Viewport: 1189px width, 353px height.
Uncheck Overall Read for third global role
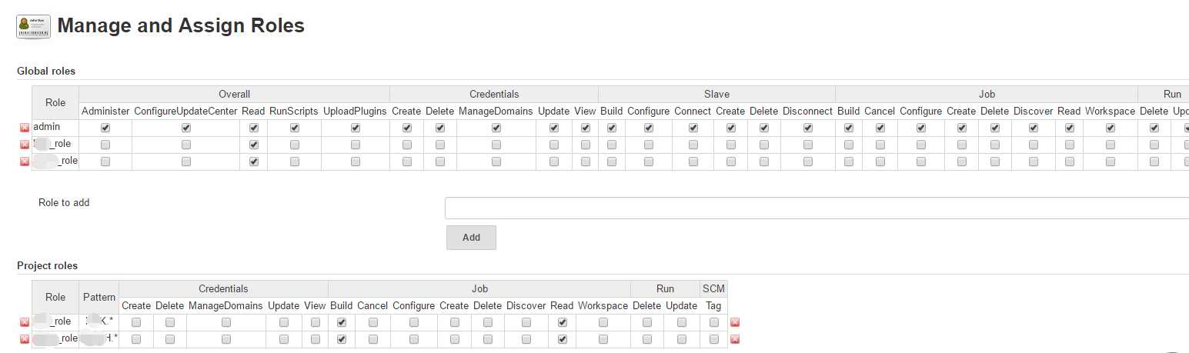click(253, 162)
